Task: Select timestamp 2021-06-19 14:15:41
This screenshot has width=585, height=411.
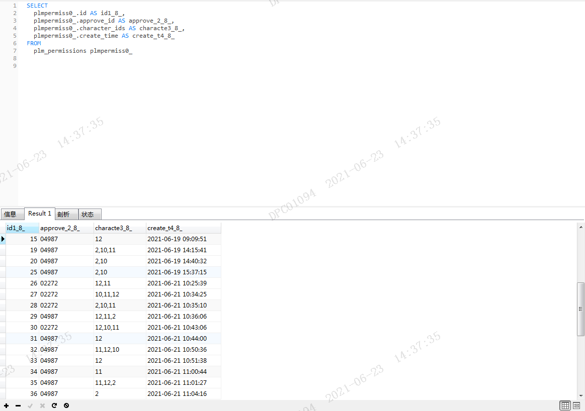Action: click(x=183, y=250)
